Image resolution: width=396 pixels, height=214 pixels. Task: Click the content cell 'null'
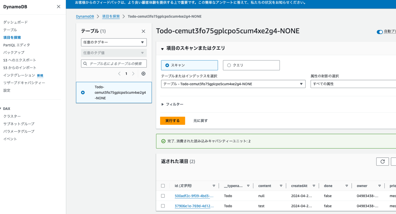[x=261, y=196]
